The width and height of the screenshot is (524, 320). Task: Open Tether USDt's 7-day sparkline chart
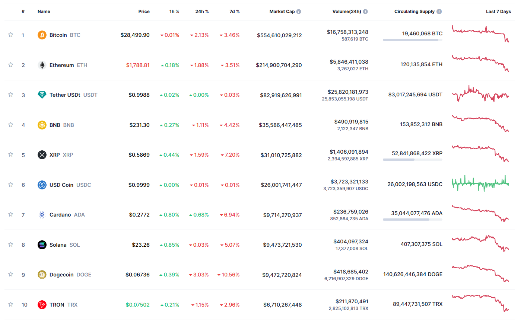coord(480,94)
